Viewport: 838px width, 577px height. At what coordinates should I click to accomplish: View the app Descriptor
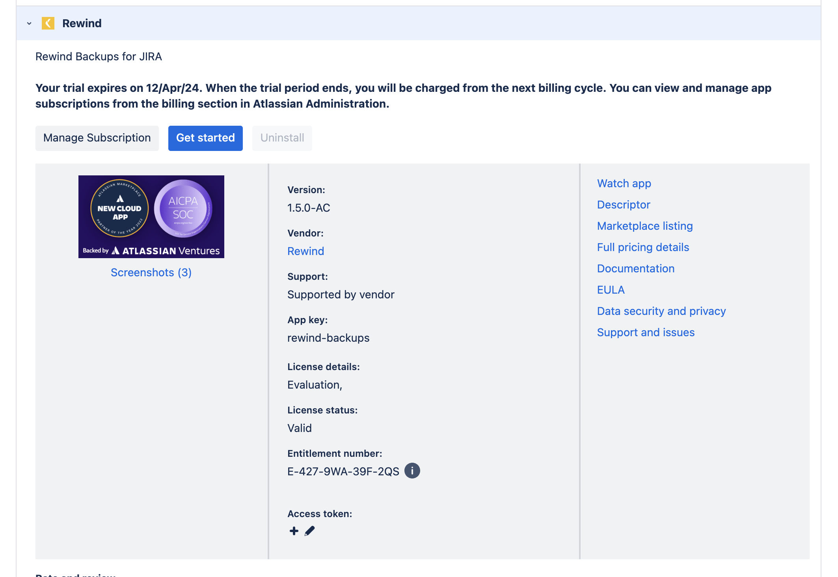(x=623, y=205)
